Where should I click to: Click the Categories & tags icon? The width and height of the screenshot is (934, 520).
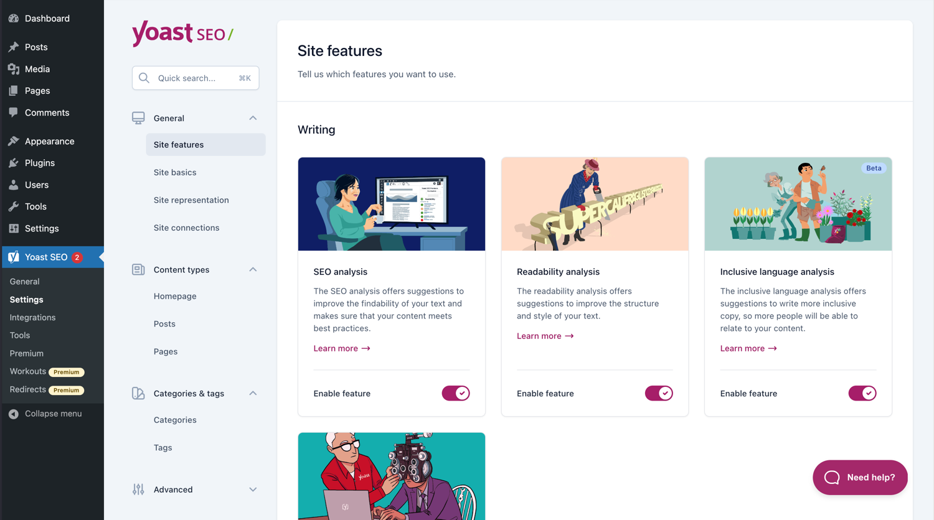click(x=138, y=393)
